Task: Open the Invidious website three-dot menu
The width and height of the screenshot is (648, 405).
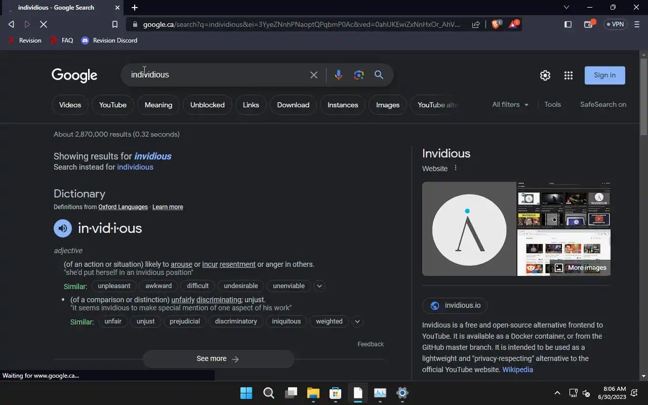Action: coord(455,168)
